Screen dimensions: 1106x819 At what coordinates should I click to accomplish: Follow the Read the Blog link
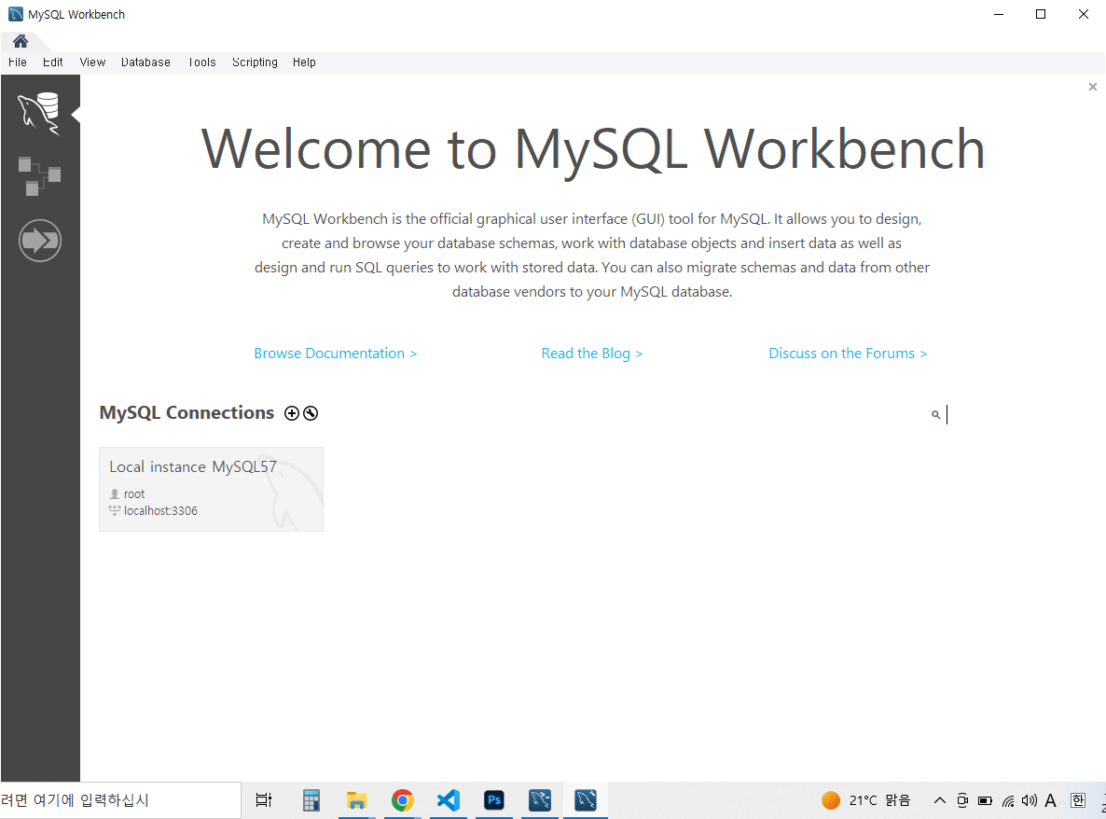click(x=592, y=354)
